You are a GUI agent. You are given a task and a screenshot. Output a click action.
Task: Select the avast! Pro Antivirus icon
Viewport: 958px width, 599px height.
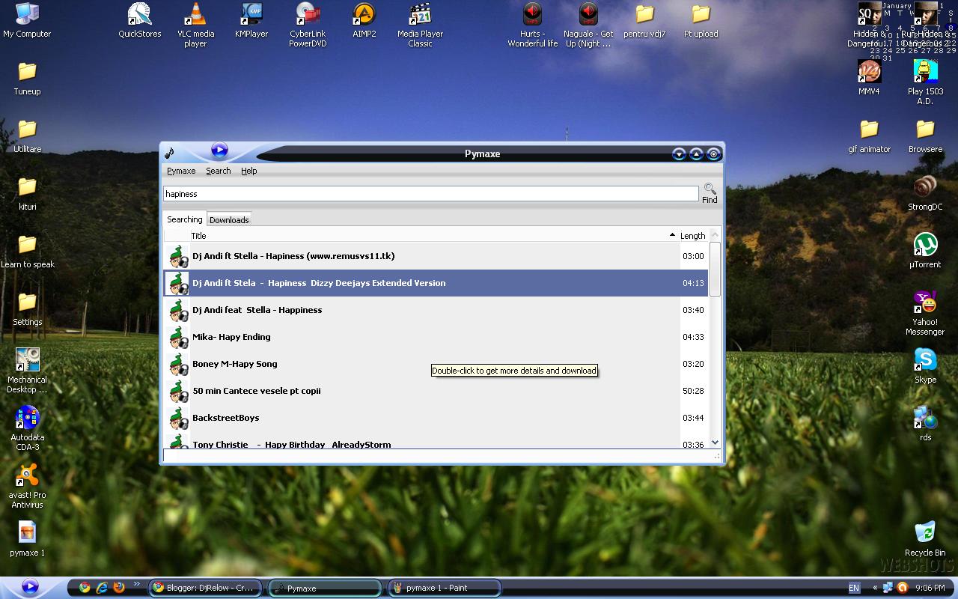(27, 486)
